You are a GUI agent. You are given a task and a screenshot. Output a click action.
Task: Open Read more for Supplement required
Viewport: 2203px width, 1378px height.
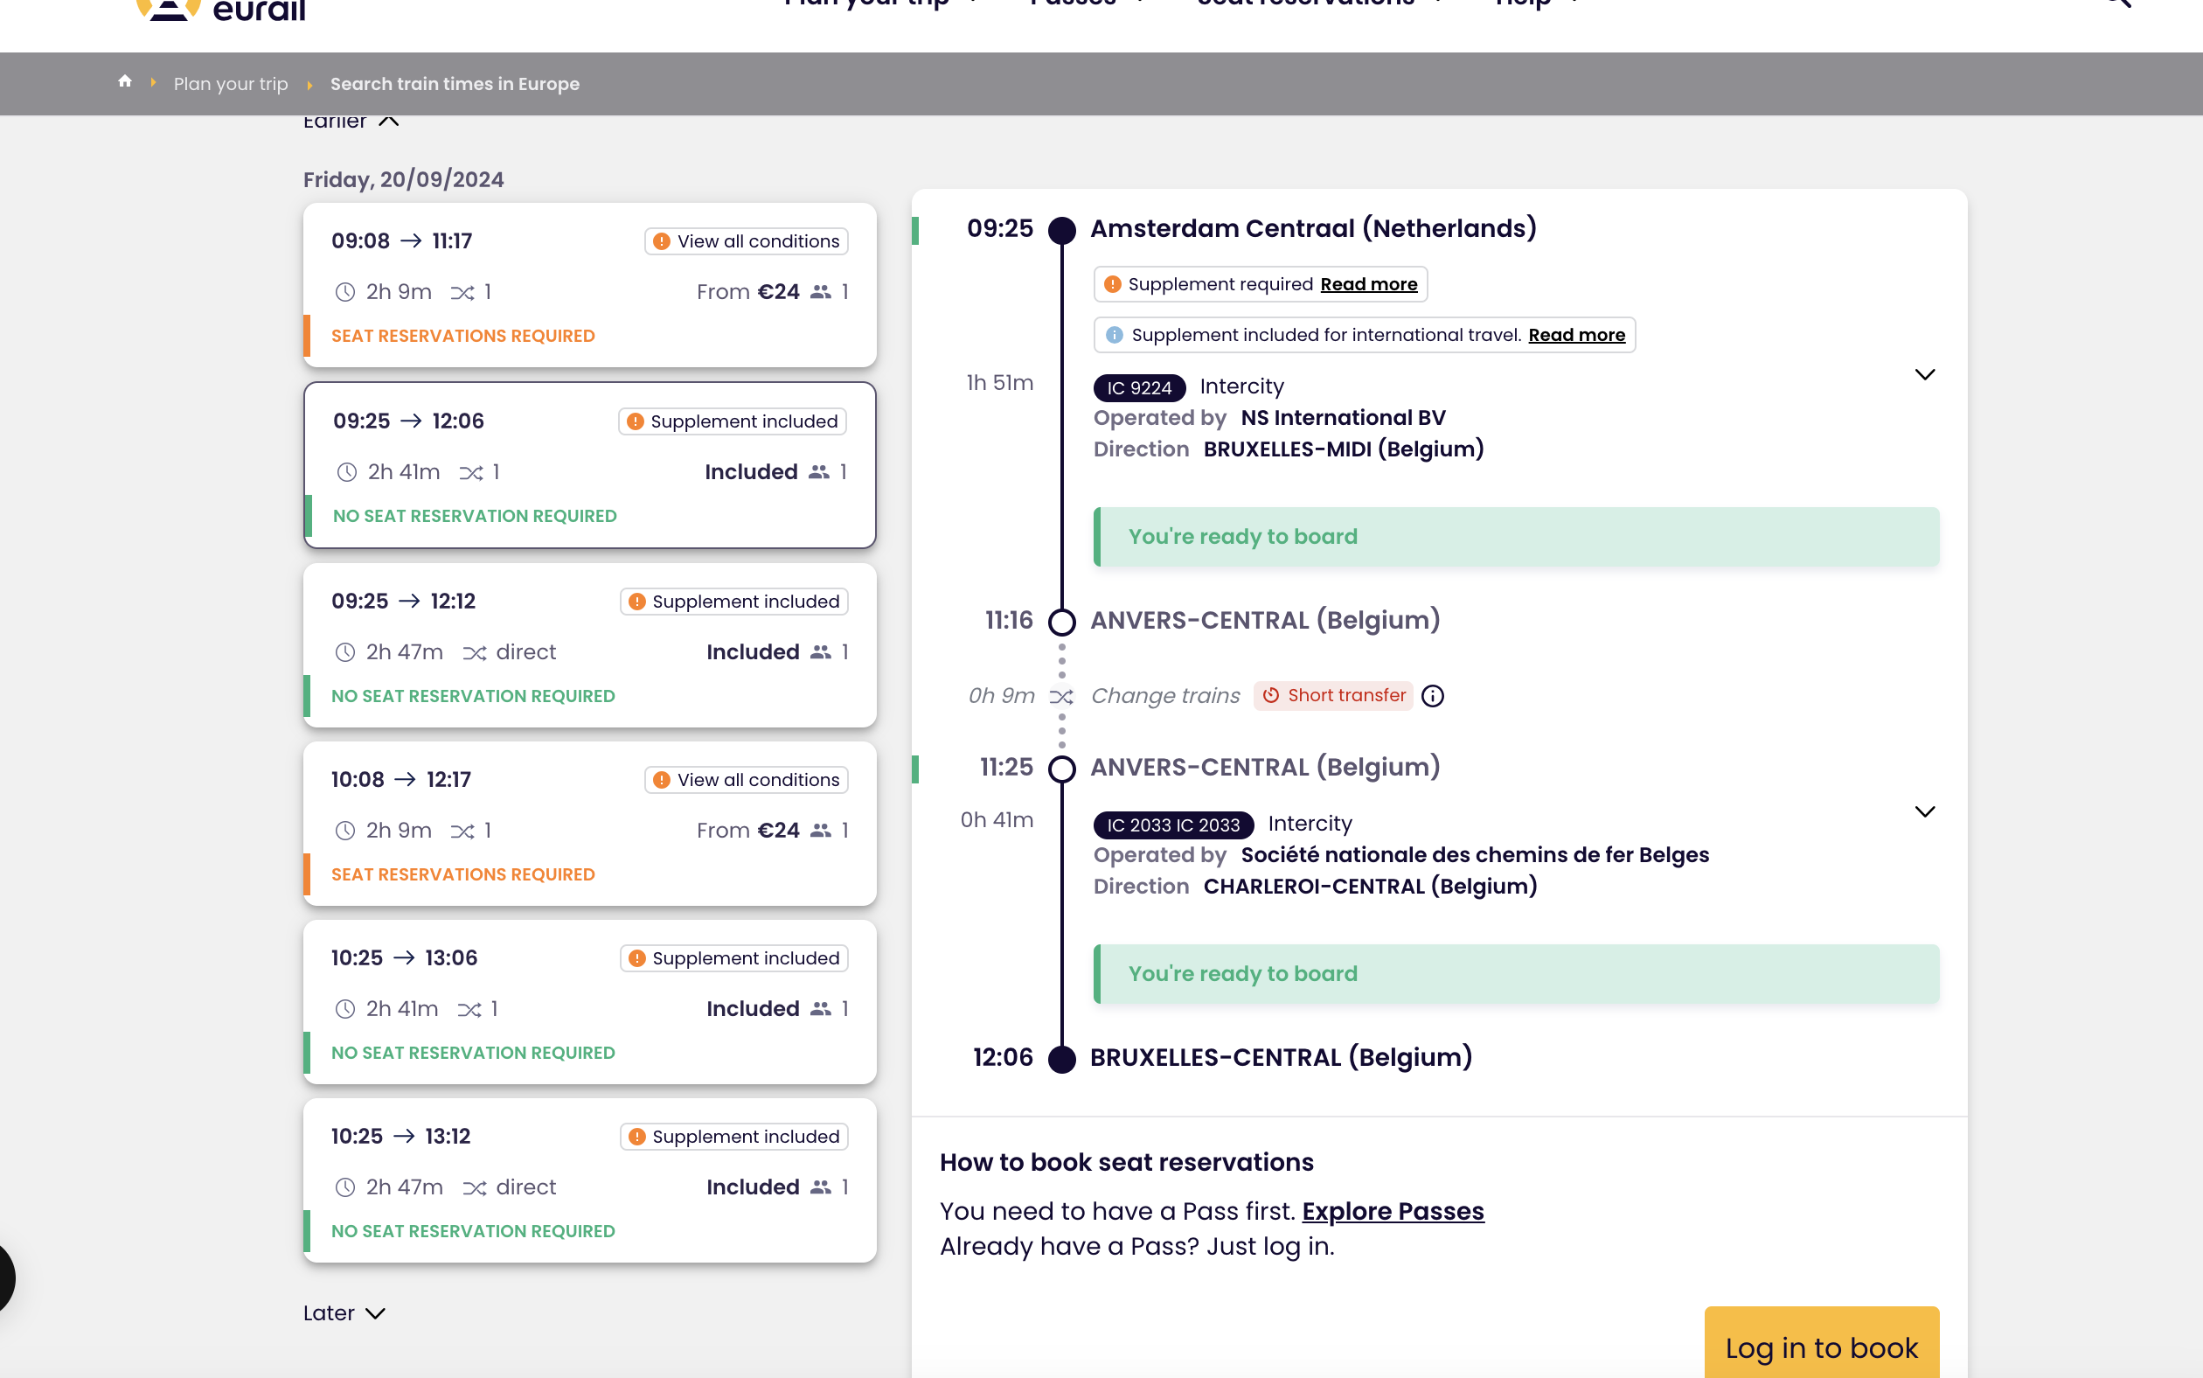pos(1368,284)
